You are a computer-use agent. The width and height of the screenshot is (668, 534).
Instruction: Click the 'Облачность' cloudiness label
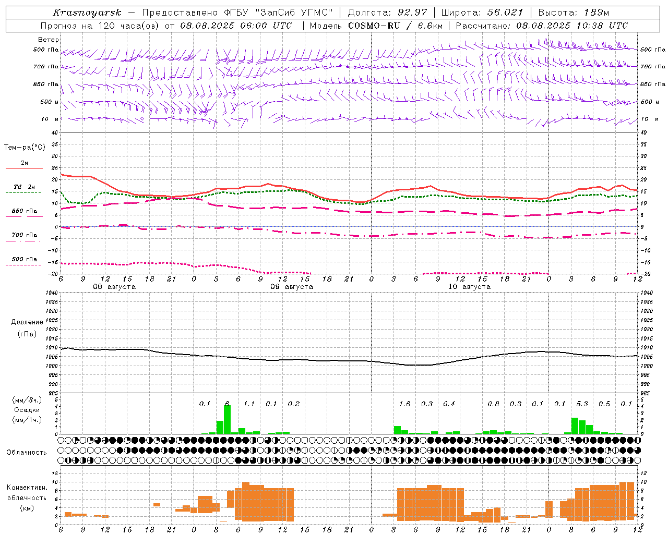[x=27, y=453]
